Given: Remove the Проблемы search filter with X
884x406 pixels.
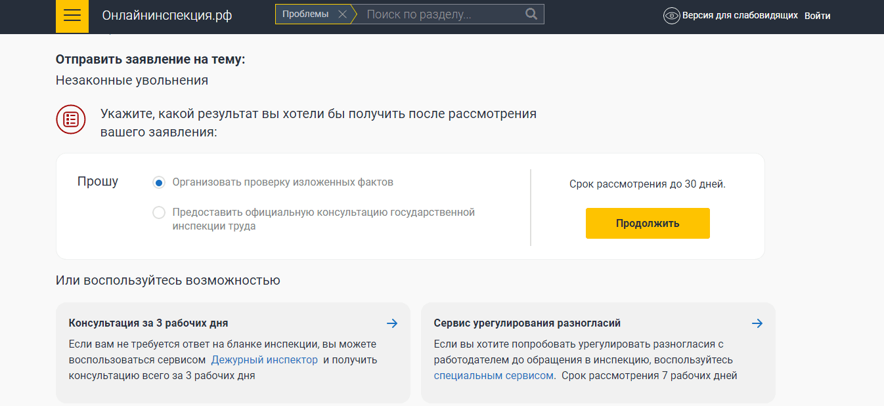Looking at the screenshot, I should (342, 14).
